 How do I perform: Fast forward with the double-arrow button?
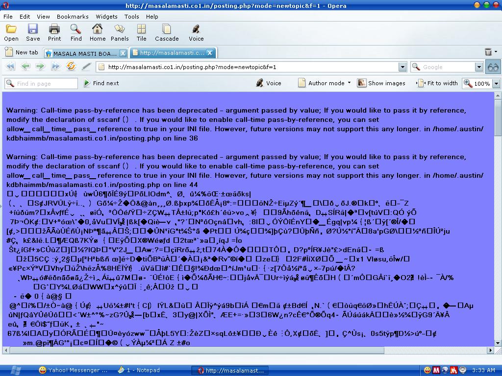55,67
